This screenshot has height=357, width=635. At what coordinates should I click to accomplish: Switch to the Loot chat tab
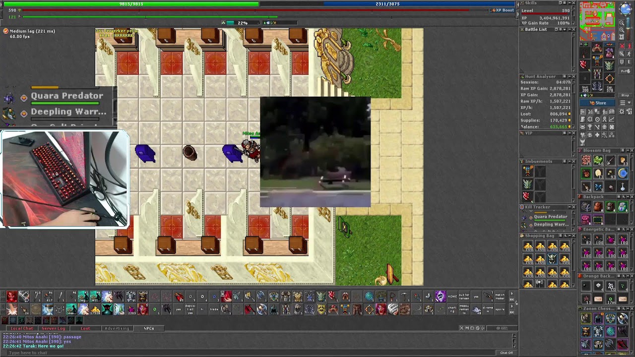[85, 328]
